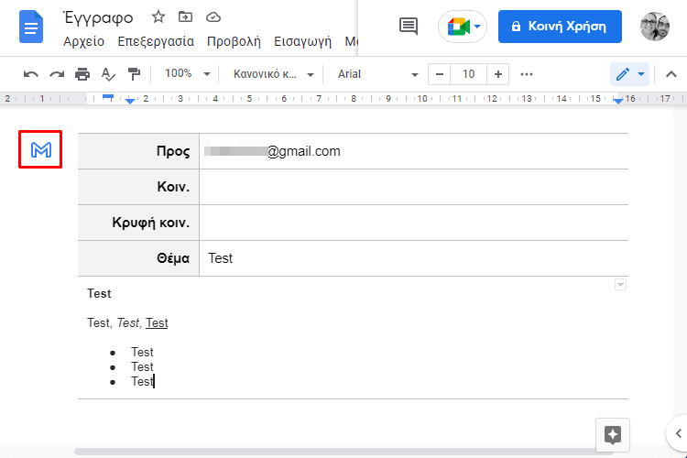This screenshot has height=458, width=687.
Task: Open the Εισαγωγή menu
Action: click(x=302, y=41)
